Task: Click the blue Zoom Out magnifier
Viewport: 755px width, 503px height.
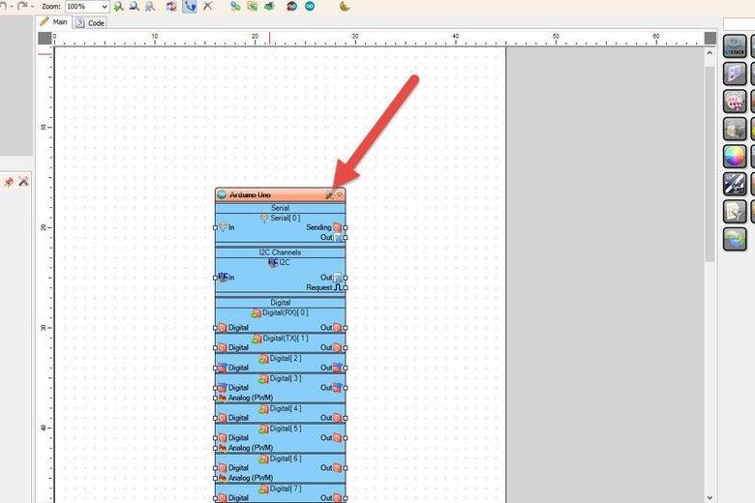Action: coord(135,6)
